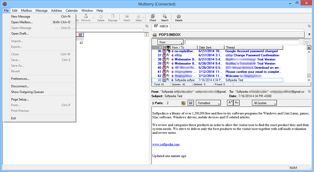Click message list scrollbar down arrow
Viewport: 314px width, 172px height.
point(309,80)
